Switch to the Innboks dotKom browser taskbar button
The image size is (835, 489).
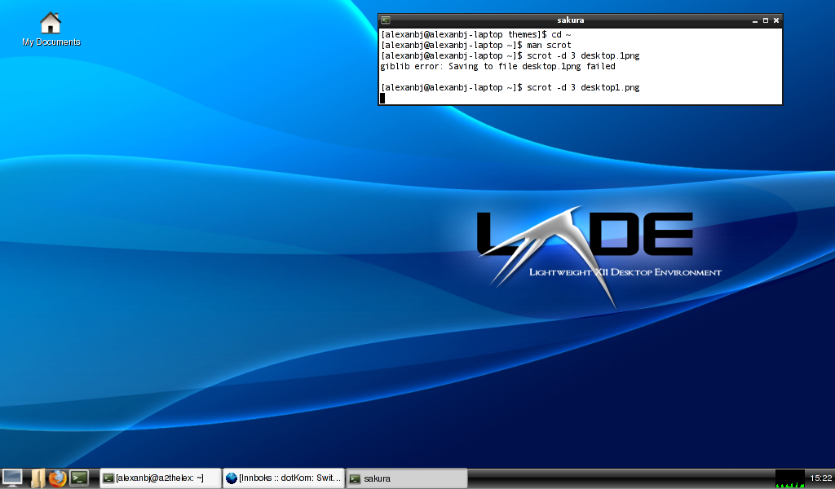(x=283, y=478)
